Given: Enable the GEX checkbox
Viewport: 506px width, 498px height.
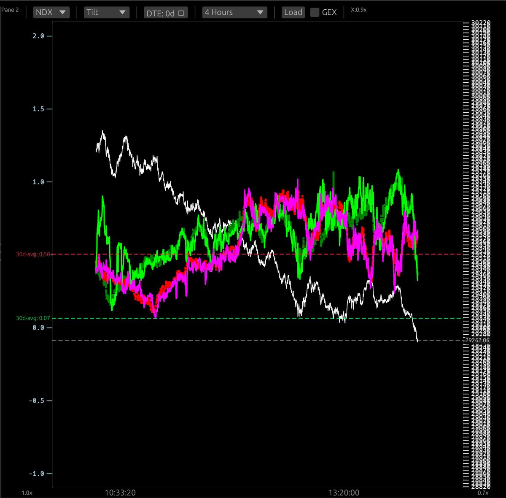Looking at the screenshot, I should [315, 13].
